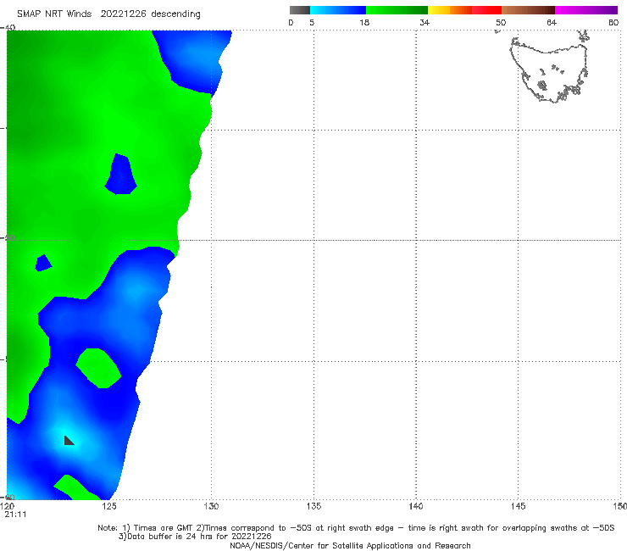Click the '18' label under the color bar
The width and height of the screenshot is (627, 551).
coord(364,23)
